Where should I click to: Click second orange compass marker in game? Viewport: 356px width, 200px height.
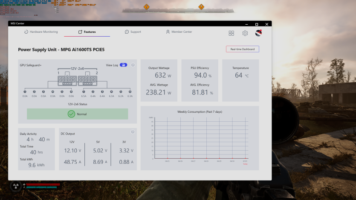click(x=201, y=7)
